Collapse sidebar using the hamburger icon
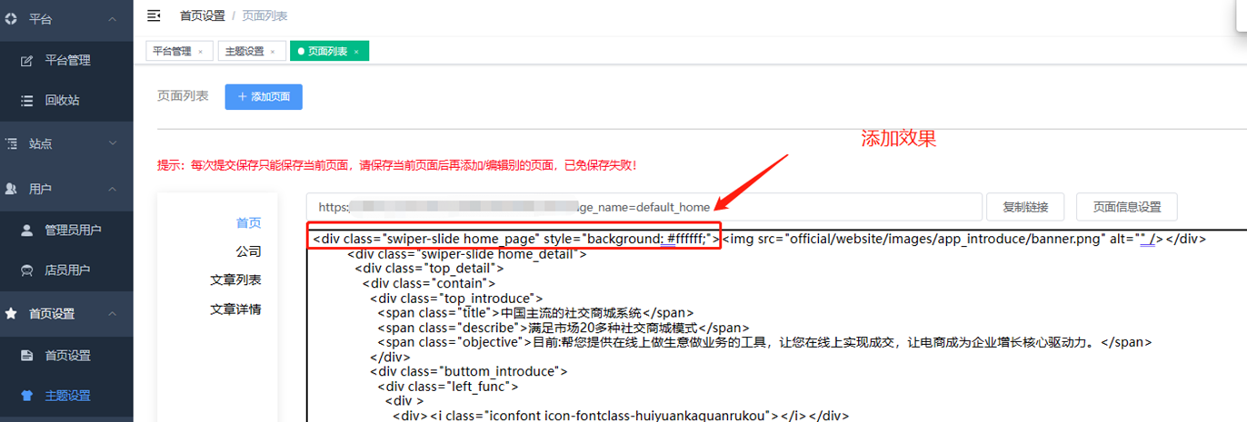1247x422 pixels. click(154, 15)
